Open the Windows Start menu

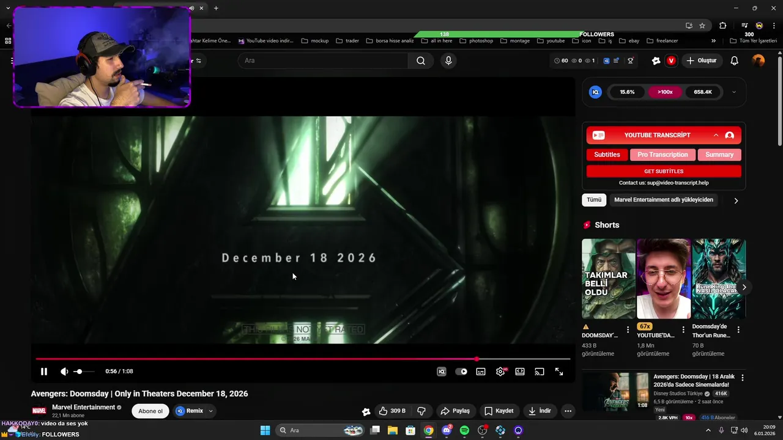[x=265, y=431]
